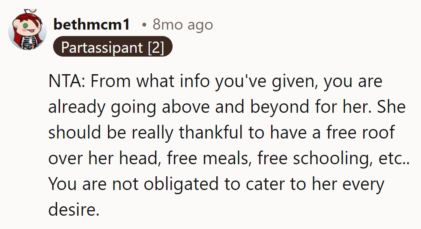Screen dimensions: 421x229
Task: Click the Partassipant [2] flair badge
Action: tap(113, 47)
